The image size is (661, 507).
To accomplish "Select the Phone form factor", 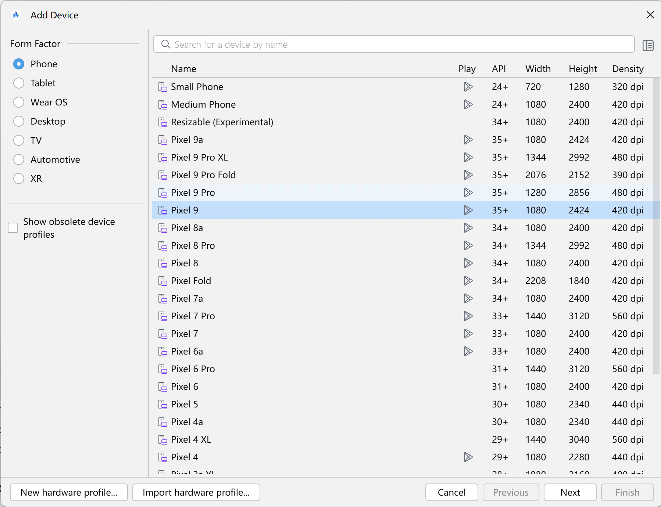I will pyautogui.click(x=19, y=64).
